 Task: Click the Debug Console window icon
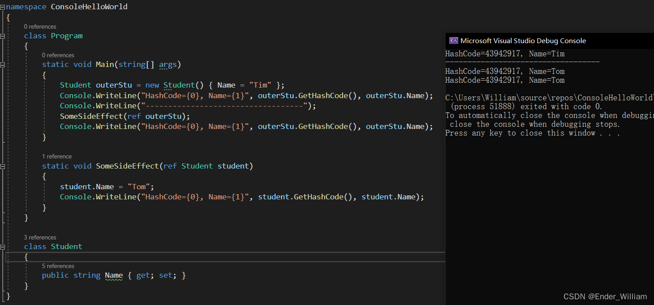point(453,40)
